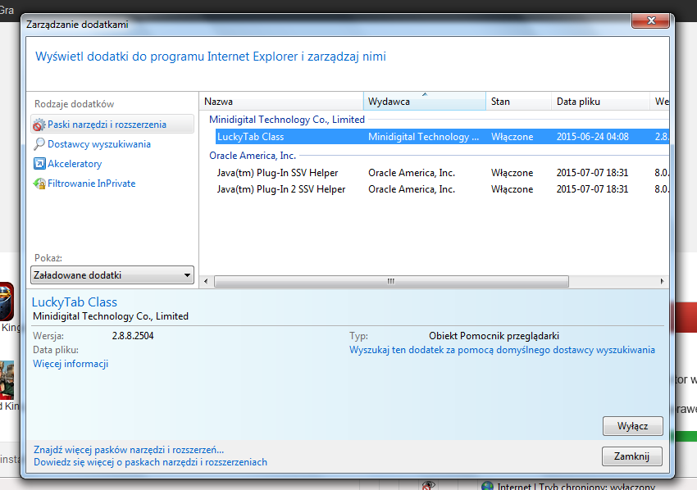
Task: Click the 2015-06-24 04:08 file date cell
Action: [593, 137]
